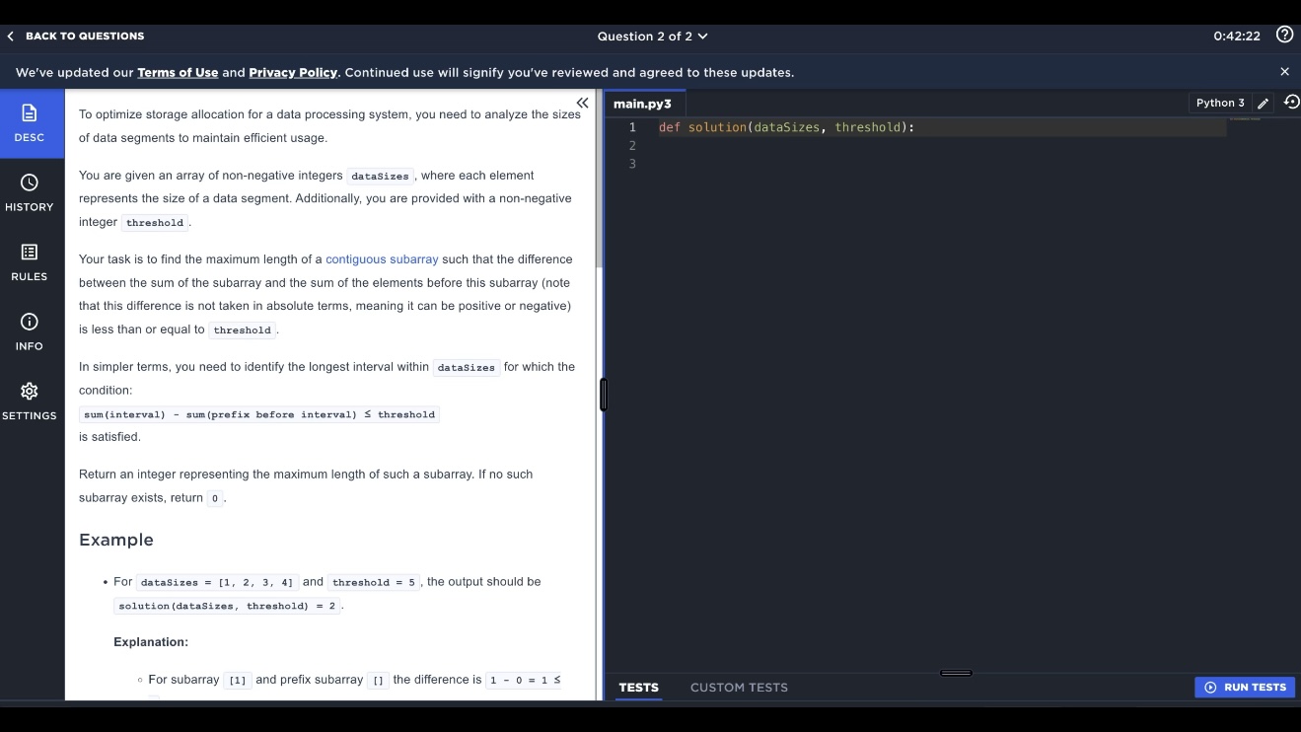Switch to the Custom Tests tab
The width and height of the screenshot is (1301, 732).
click(x=739, y=688)
